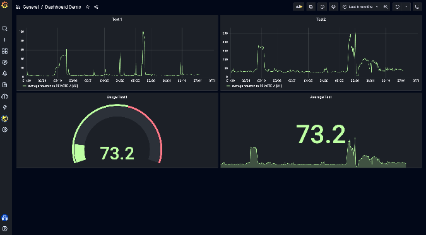Click the large 73.2 value in Average Test
The image size is (426, 235).
[321, 134]
